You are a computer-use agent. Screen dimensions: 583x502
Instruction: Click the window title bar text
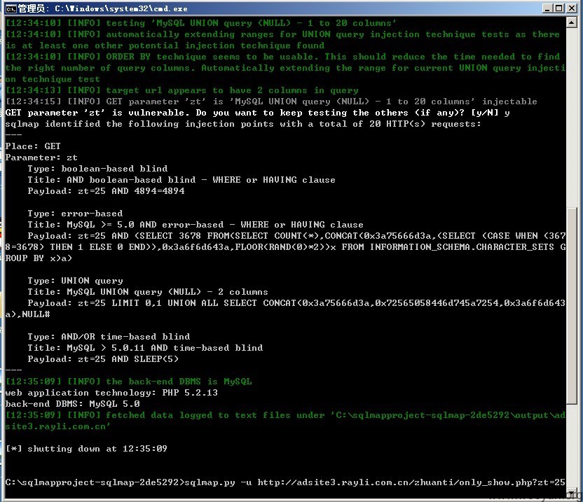[x=102, y=8]
